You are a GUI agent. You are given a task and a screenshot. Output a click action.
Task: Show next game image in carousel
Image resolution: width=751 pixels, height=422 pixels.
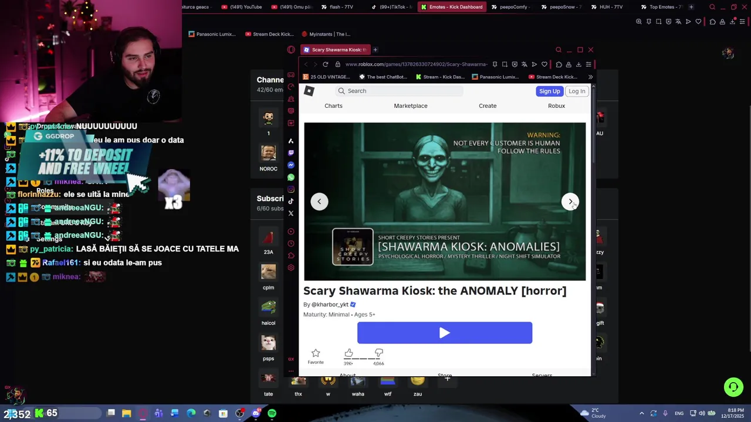[x=570, y=202]
